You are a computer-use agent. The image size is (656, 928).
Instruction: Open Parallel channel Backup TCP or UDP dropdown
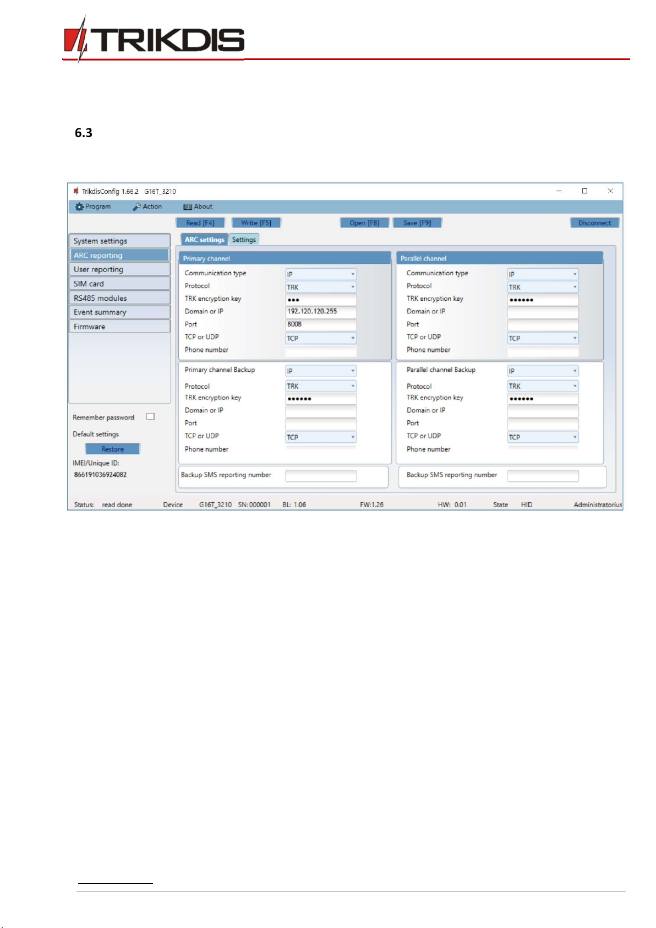pyautogui.click(x=543, y=437)
